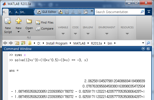The width and height of the screenshot is (154, 100).
Task: Select MATLAB folder in path bar
Action: [79, 43]
